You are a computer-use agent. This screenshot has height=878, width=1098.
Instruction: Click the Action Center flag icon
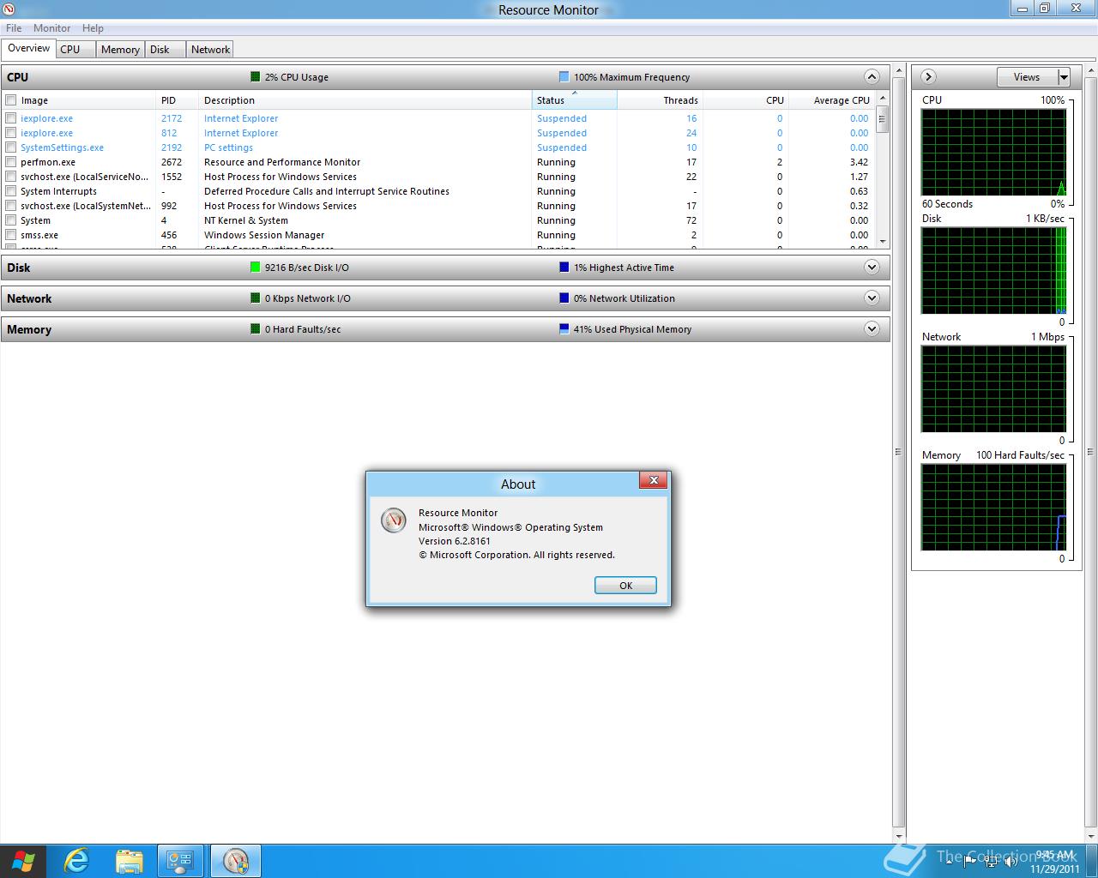[x=970, y=862]
